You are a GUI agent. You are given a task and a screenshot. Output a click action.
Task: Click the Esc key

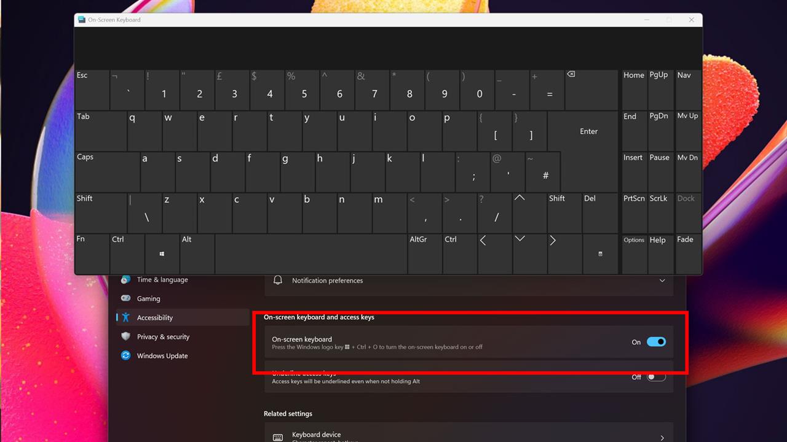pos(92,90)
